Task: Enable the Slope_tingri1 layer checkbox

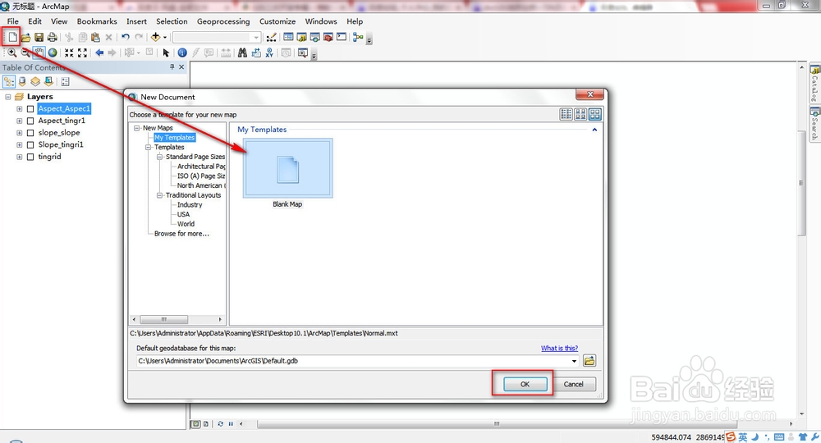Action: (x=30, y=145)
